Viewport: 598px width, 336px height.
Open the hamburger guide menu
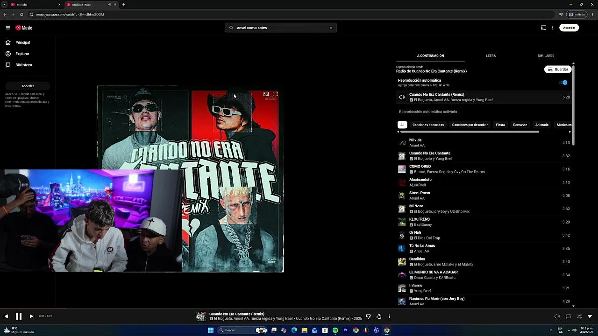[8, 28]
